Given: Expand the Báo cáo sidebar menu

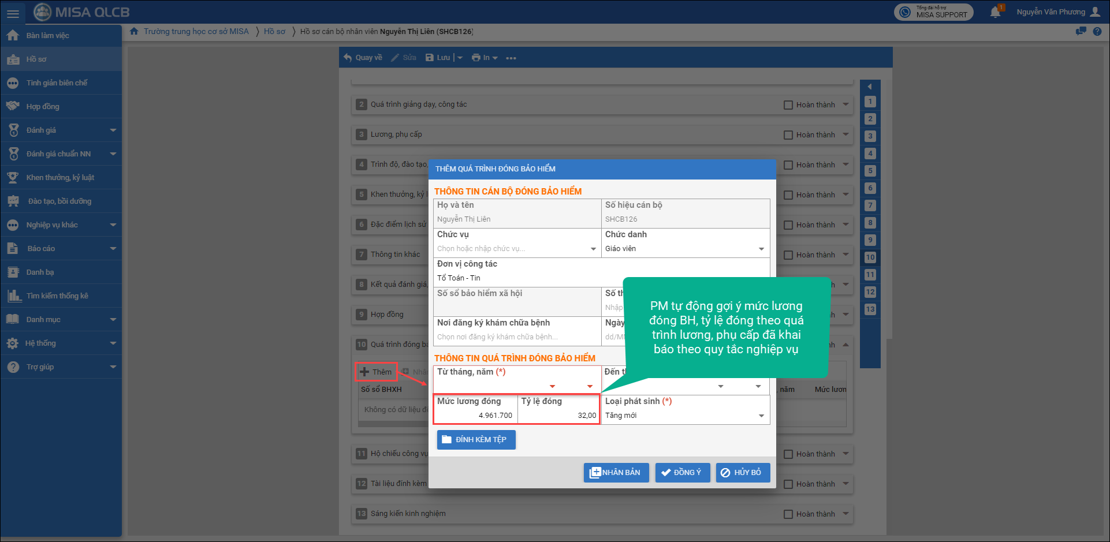Looking at the screenshot, I should pyautogui.click(x=113, y=249).
